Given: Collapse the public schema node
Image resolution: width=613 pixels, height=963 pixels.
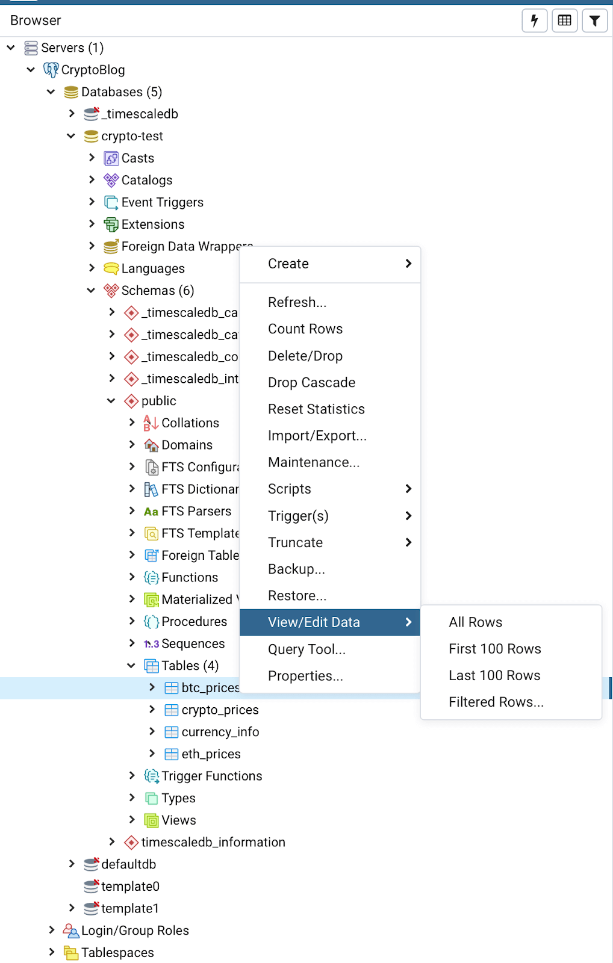Looking at the screenshot, I should tap(111, 401).
